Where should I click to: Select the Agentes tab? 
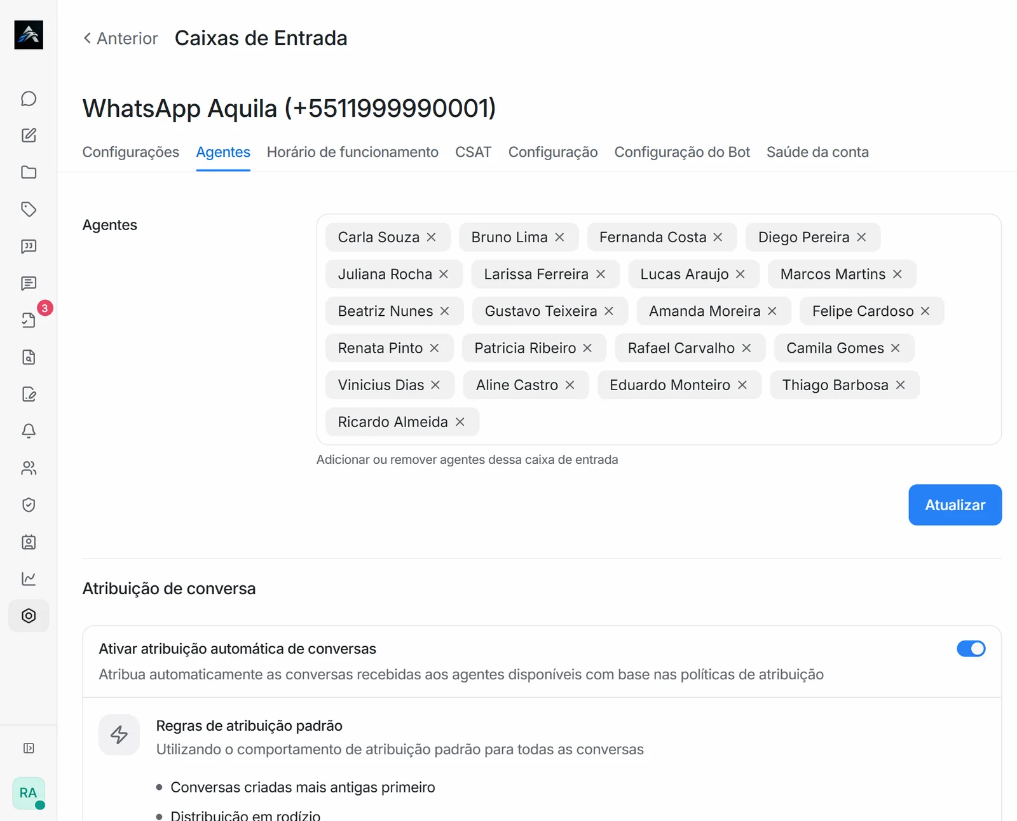tap(223, 152)
